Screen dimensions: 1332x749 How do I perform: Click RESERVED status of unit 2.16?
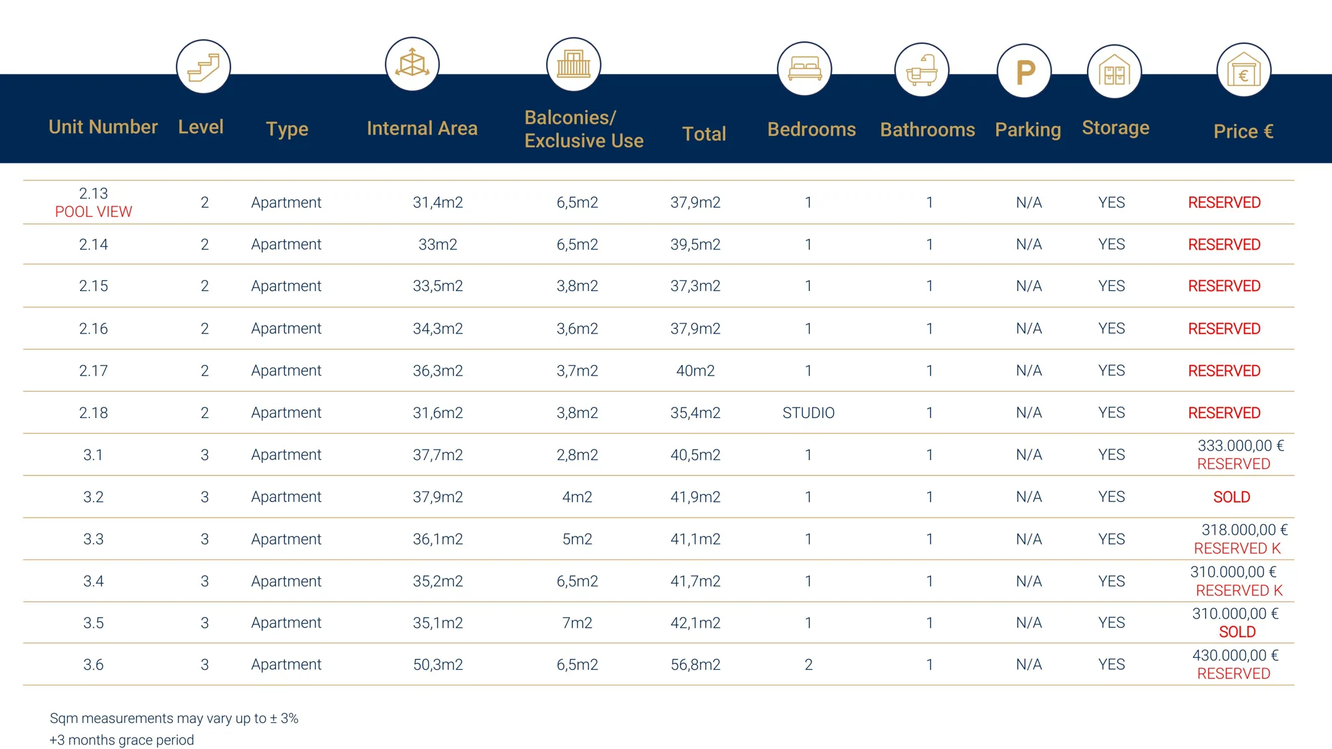point(1224,329)
